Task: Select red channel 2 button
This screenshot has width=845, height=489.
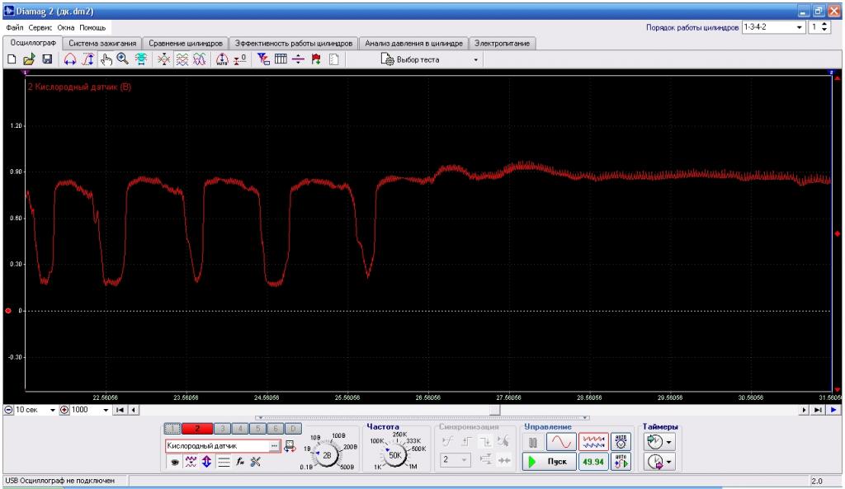Action: pos(197,429)
